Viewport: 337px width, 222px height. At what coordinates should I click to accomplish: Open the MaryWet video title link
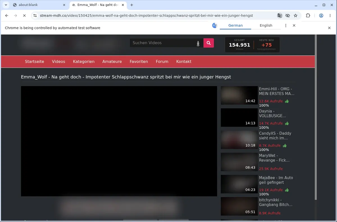(x=274, y=158)
